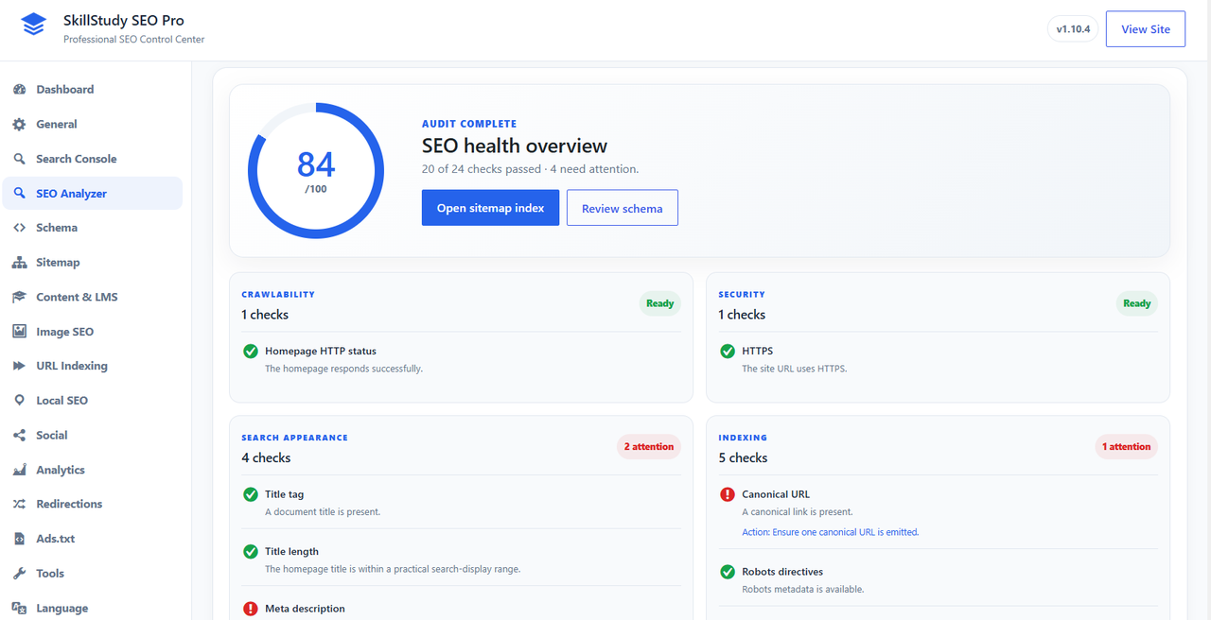Open the Dashboard menu item
1211x620 pixels.
point(92,90)
